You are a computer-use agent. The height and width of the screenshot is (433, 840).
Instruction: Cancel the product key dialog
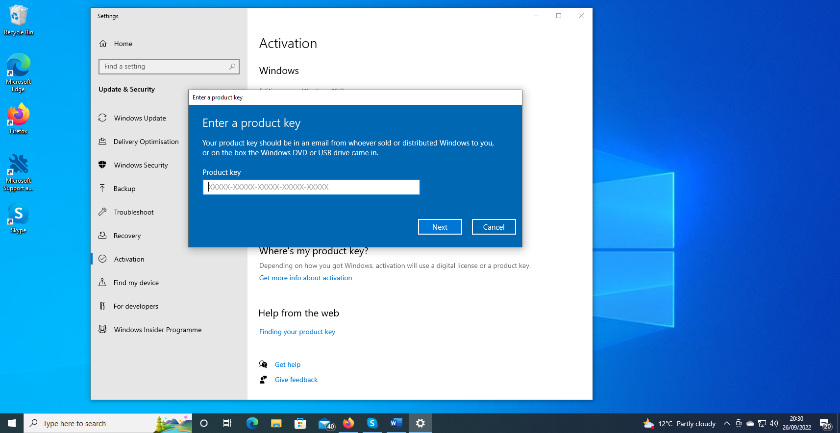pos(494,227)
